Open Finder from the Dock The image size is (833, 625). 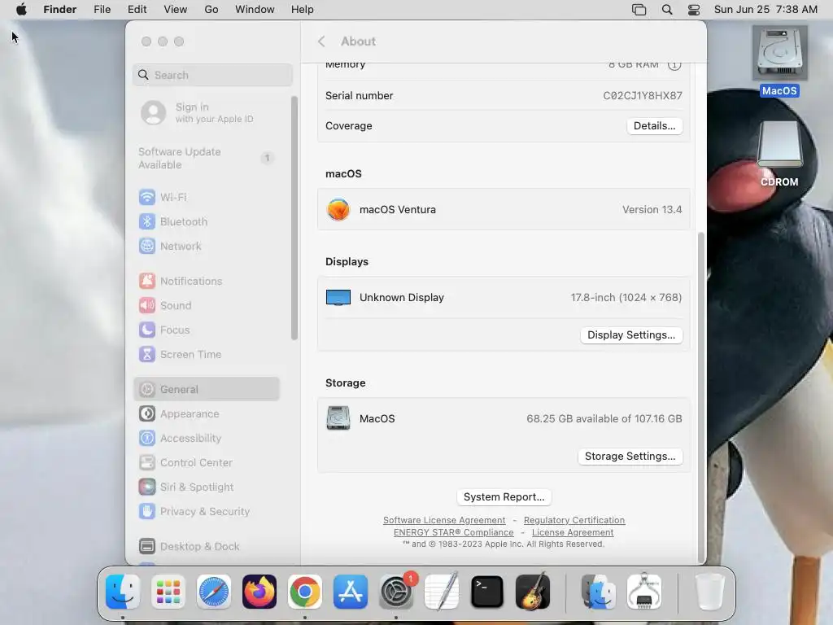coord(123,592)
